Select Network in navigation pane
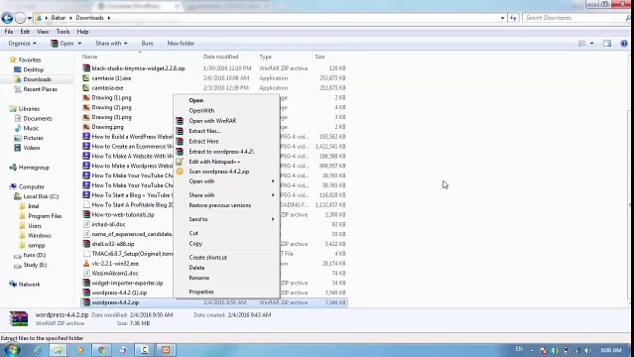This screenshot has height=357, width=634. click(x=29, y=285)
